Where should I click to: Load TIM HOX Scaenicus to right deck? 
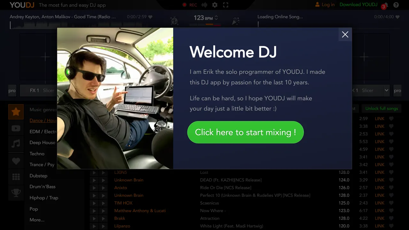[x=103, y=203]
